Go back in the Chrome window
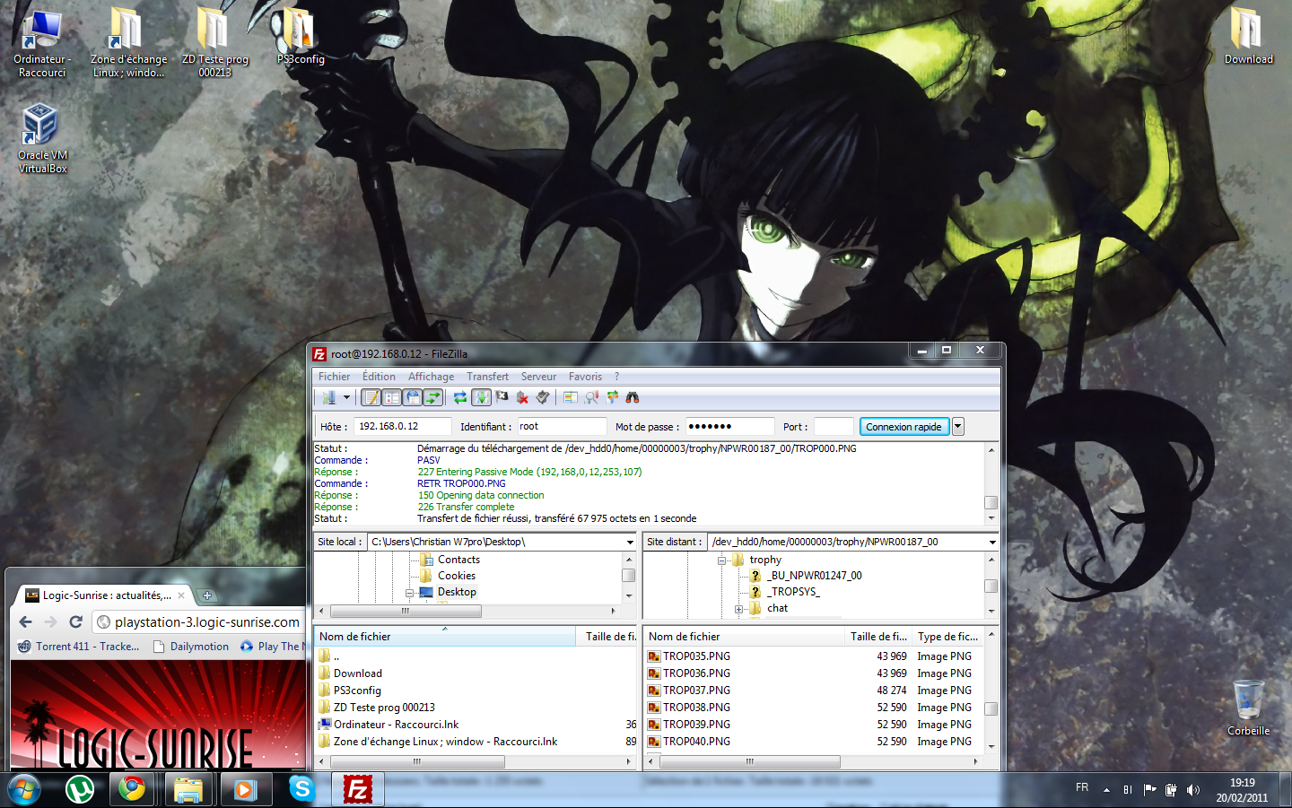Image resolution: width=1292 pixels, height=808 pixels. (25, 621)
